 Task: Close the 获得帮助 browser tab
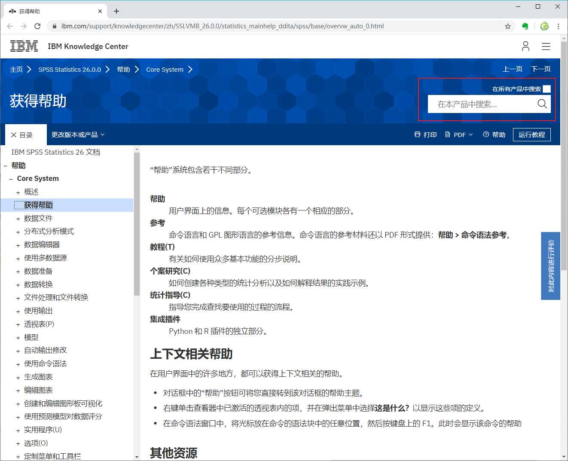(x=100, y=11)
